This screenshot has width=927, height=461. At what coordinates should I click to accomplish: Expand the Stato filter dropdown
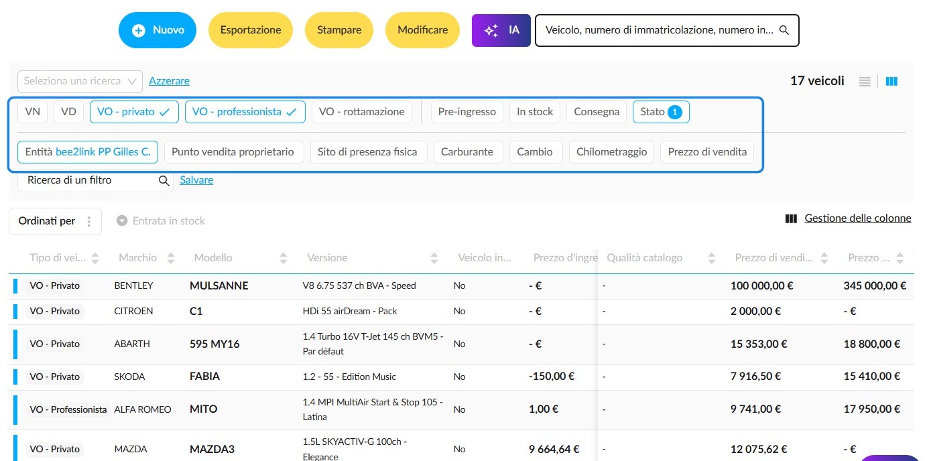coord(661,112)
